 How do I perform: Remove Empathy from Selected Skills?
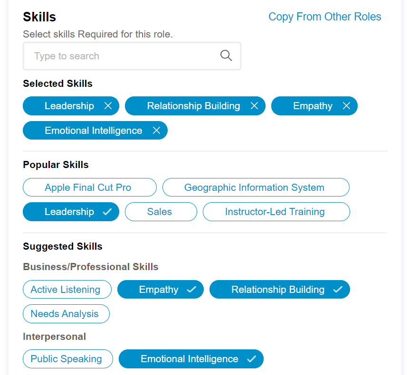pyautogui.click(x=346, y=106)
